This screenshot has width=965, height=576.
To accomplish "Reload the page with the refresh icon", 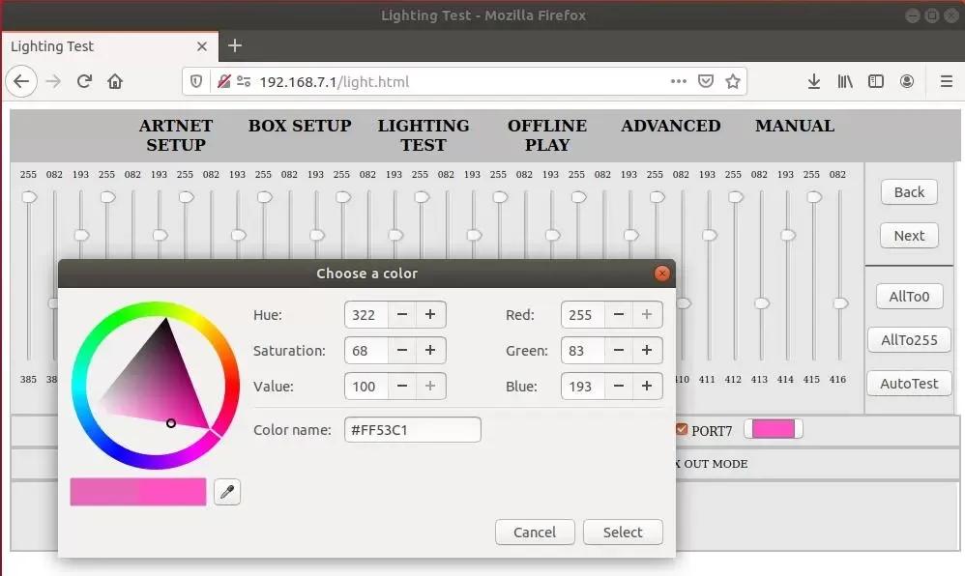I will pyautogui.click(x=84, y=82).
